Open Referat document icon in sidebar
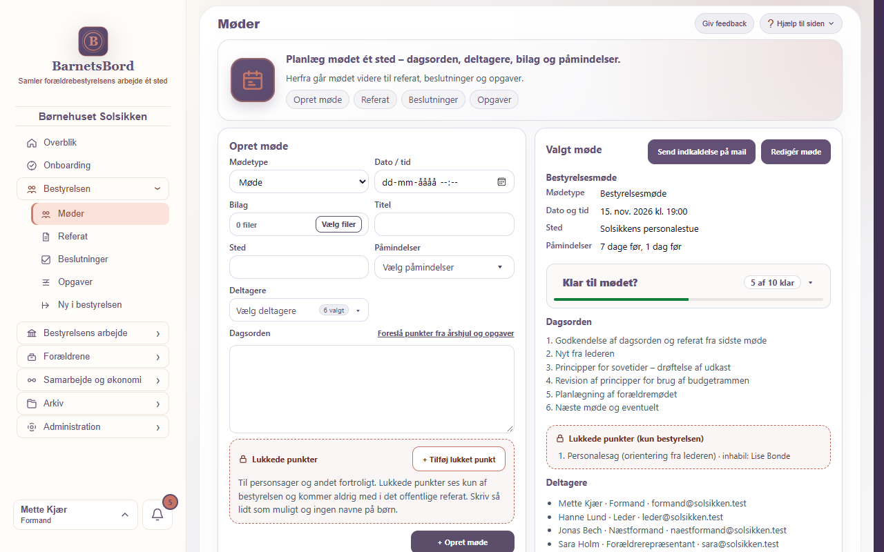This screenshot has height=552, width=884. click(46, 237)
